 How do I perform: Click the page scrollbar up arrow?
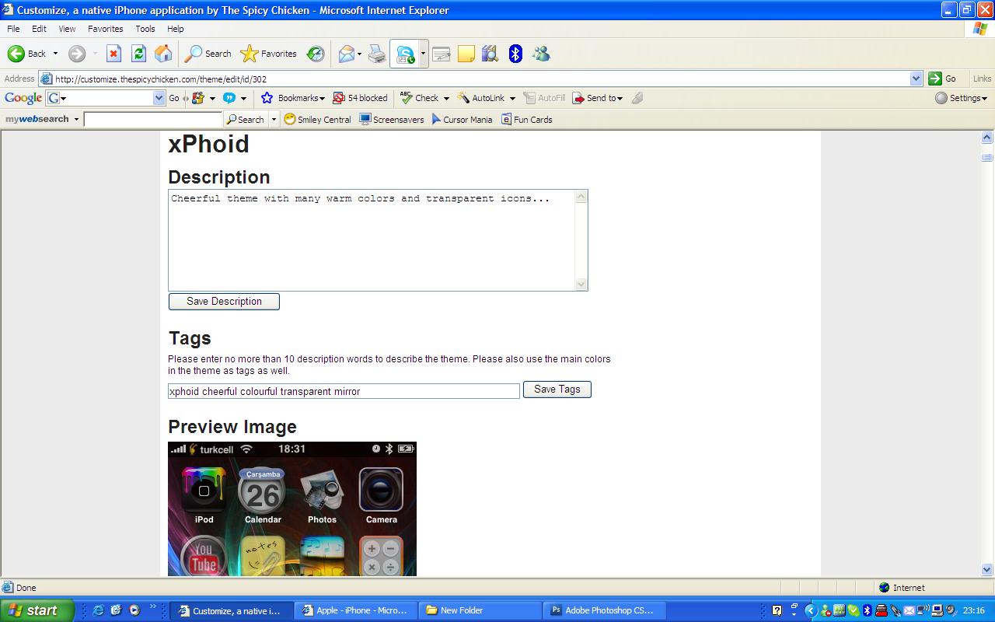(x=987, y=138)
